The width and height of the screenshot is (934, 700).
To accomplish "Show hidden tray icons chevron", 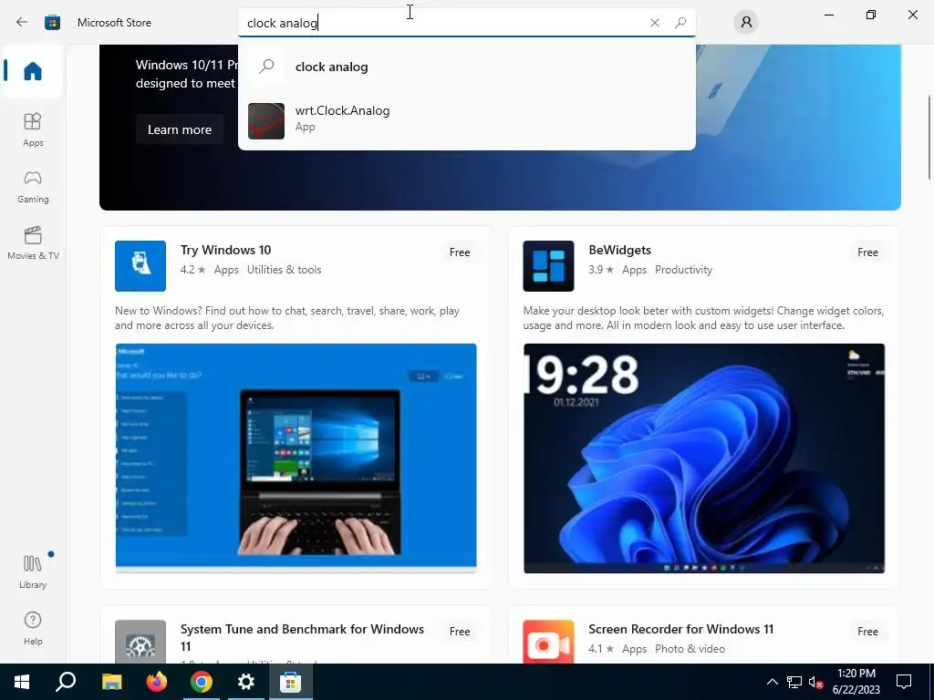I will [772, 682].
